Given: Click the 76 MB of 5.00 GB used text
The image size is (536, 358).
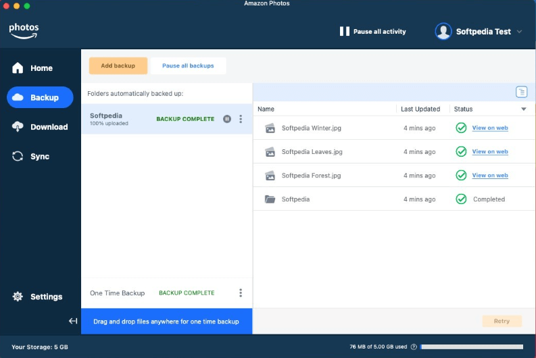Looking at the screenshot, I should pos(378,347).
